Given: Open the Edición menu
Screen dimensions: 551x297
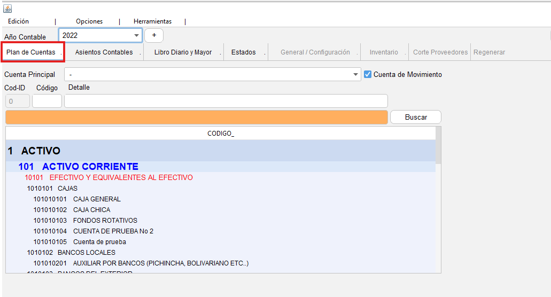Looking at the screenshot, I should pos(18,21).
